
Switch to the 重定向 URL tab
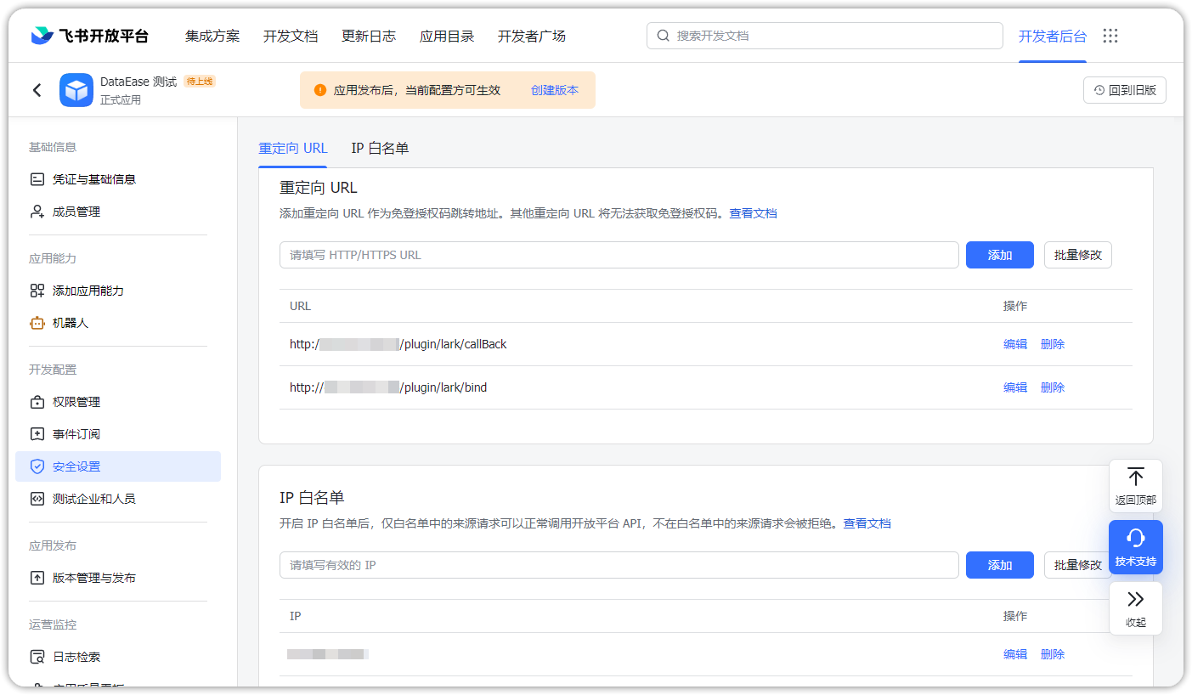[x=293, y=148]
